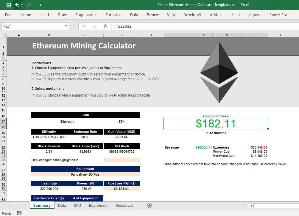
Task: Select column D header
Action: (122, 35)
